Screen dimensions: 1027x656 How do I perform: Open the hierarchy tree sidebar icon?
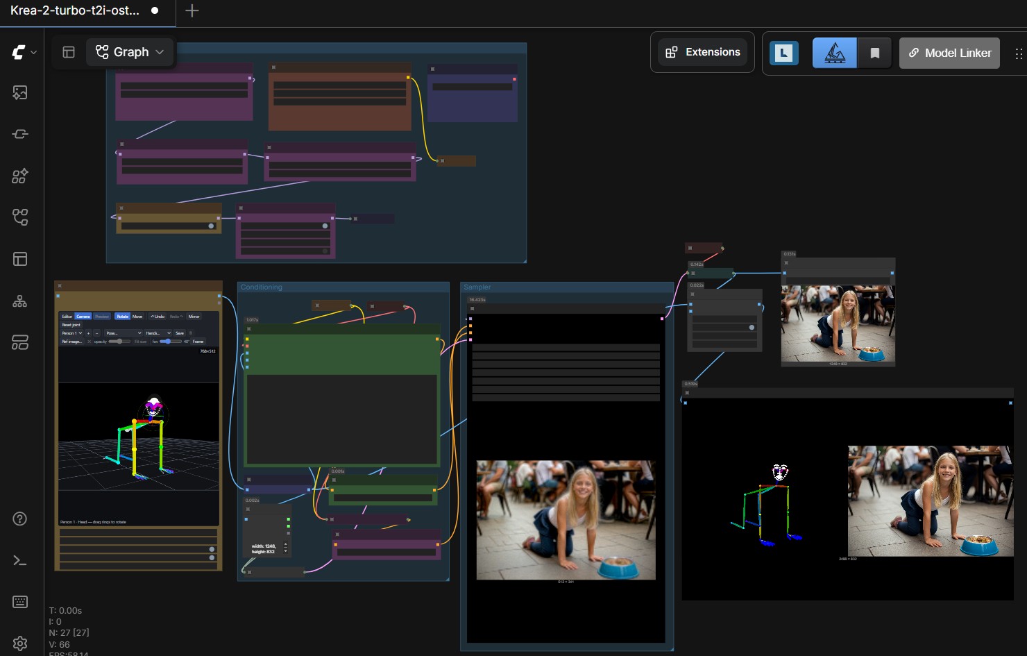pyautogui.click(x=20, y=301)
